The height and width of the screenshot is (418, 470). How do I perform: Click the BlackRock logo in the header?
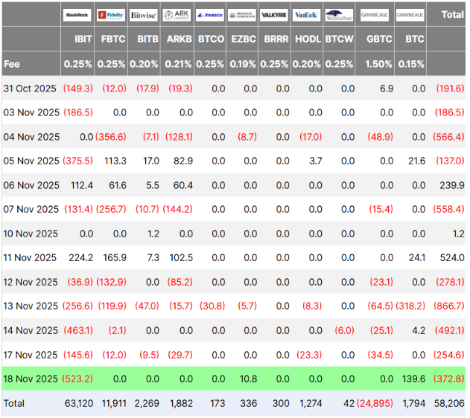78,14
